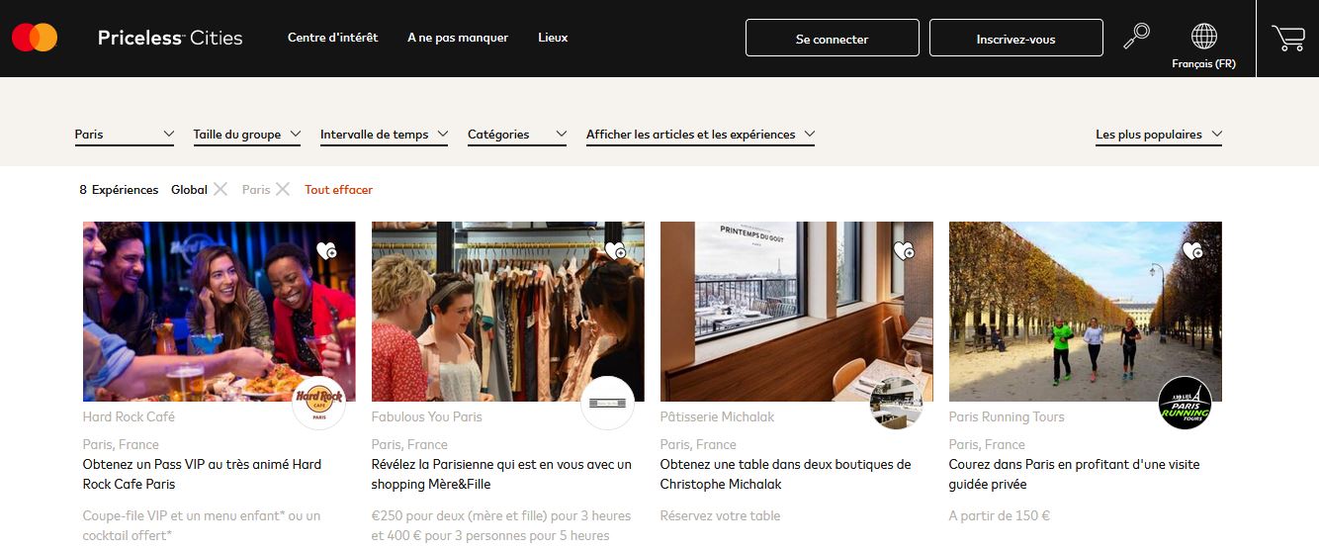Viewport: 1319px width, 551px height.
Task: Open Centre d'intérêt menu
Action: click(x=332, y=38)
